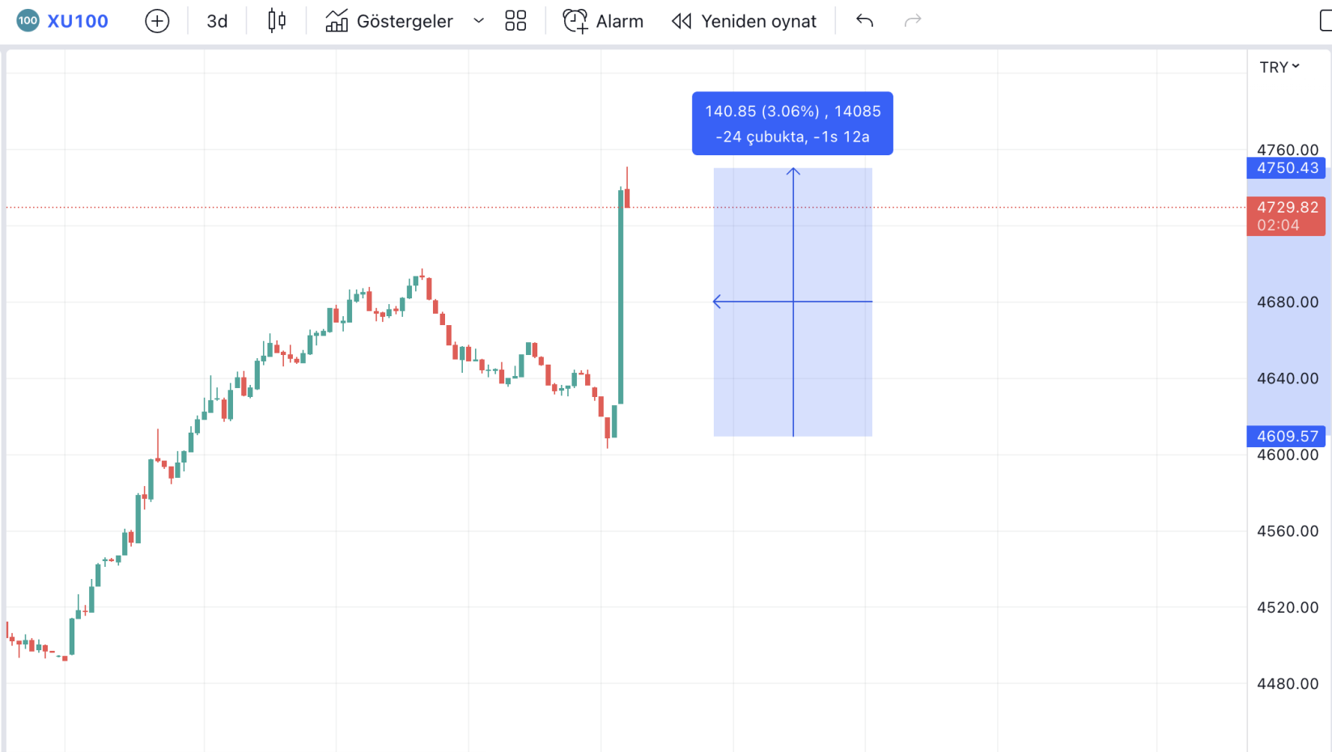Click the replay rewind arrows icon
Viewport: 1332px width, 752px height.
pos(681,21)
